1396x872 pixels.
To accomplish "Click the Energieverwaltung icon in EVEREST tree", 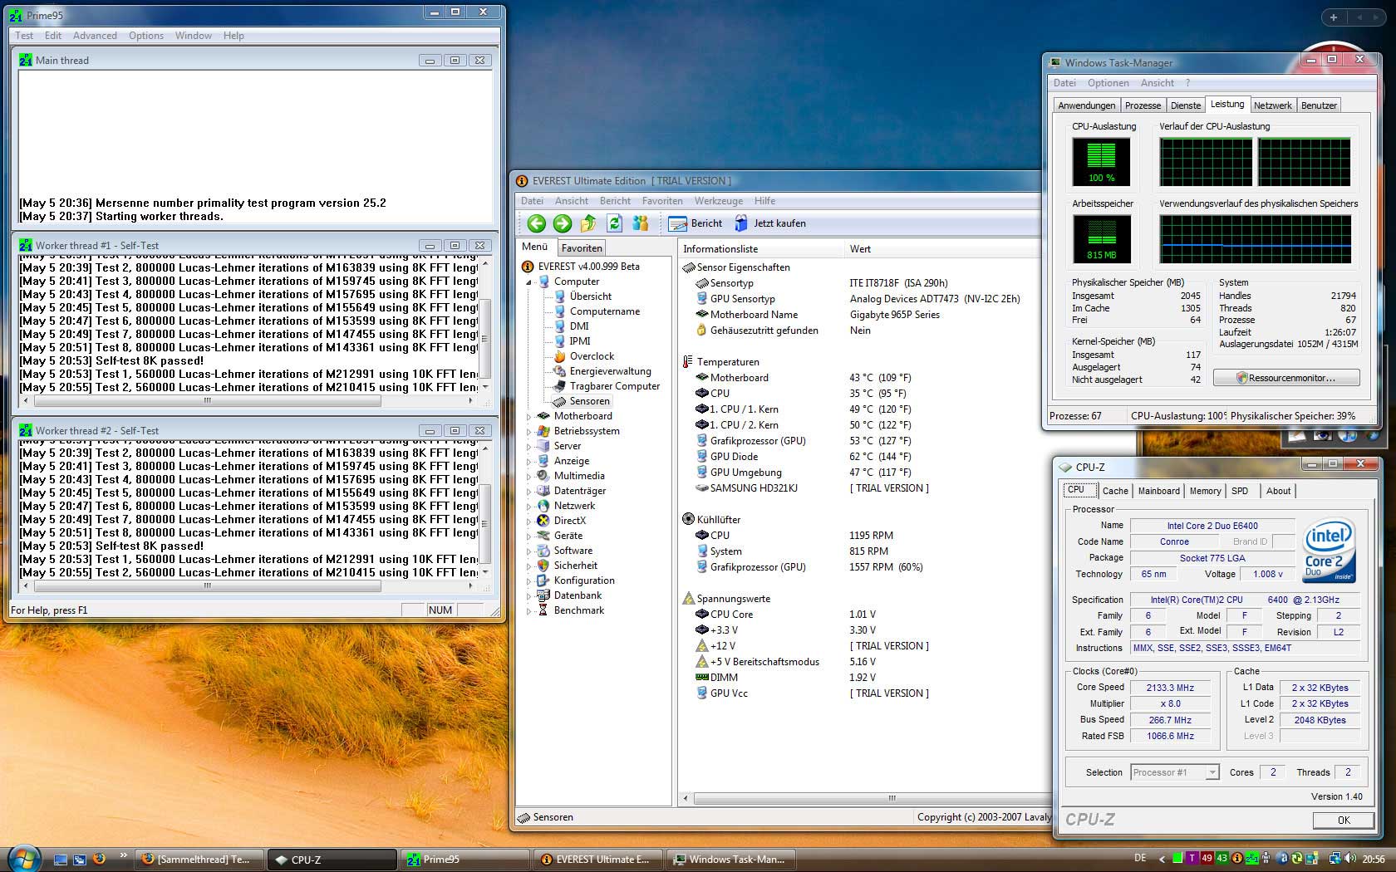I will pos(560,371).
